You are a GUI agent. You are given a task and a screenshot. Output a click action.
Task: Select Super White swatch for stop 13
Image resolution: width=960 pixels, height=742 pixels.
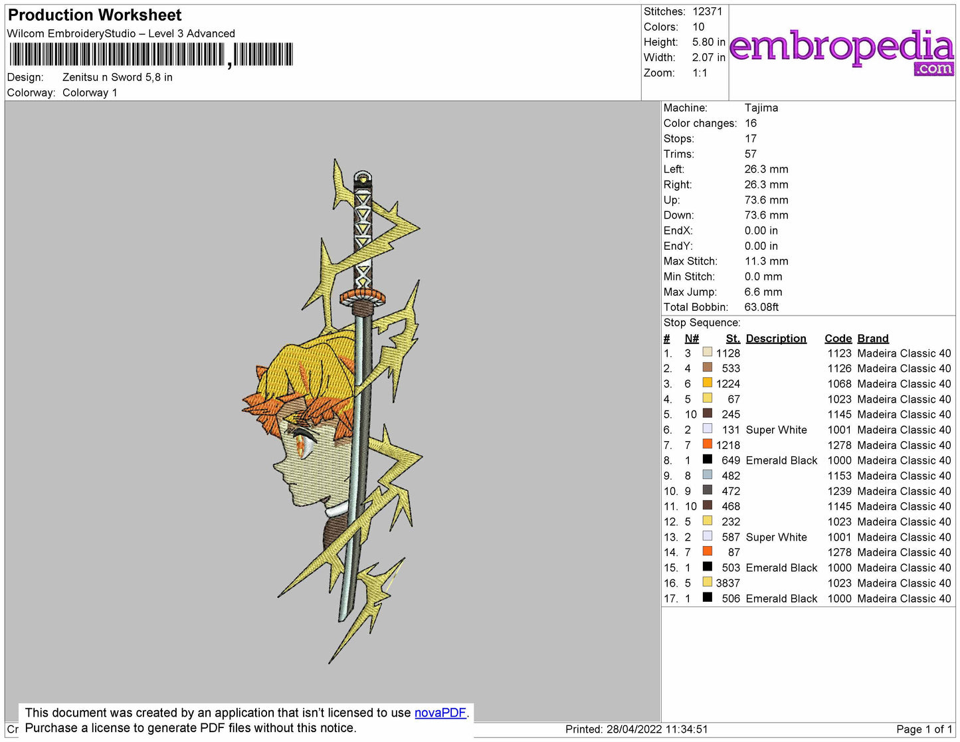pyautogui.click(x=707, y=535)
